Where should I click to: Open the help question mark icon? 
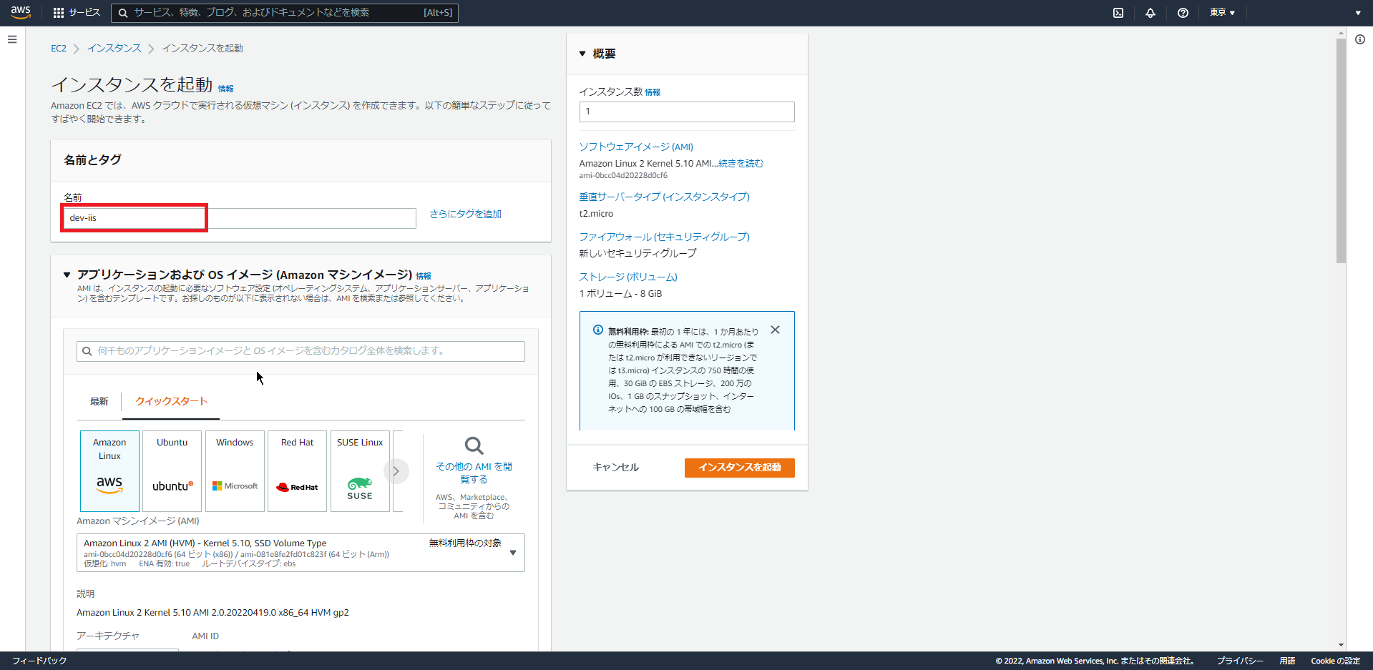[x=1182, y=12]
